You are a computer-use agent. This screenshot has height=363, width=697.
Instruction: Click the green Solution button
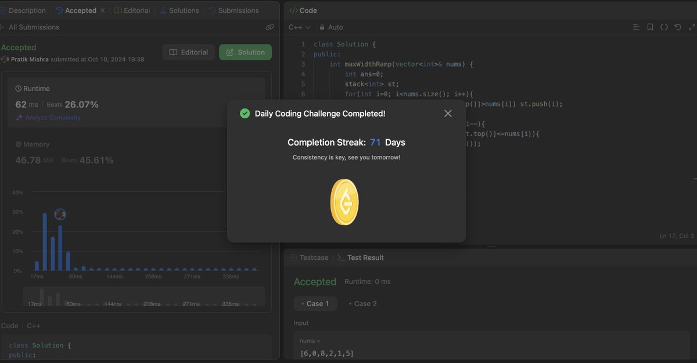click(x=245, y=52)
